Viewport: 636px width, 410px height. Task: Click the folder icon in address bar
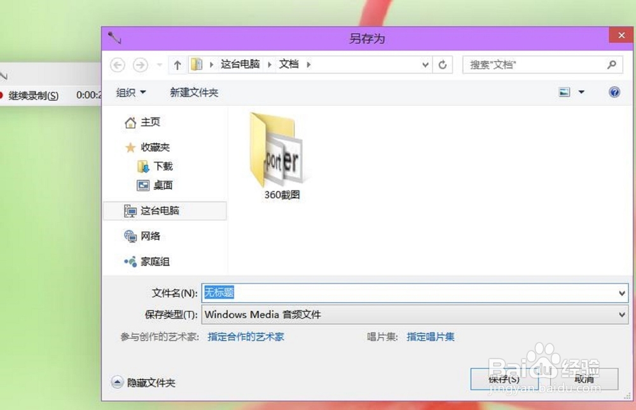[x=197, y=64]
